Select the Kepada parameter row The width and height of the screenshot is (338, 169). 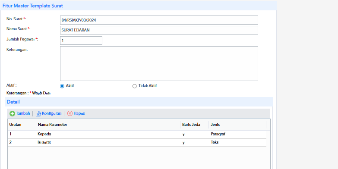(137, 134)
